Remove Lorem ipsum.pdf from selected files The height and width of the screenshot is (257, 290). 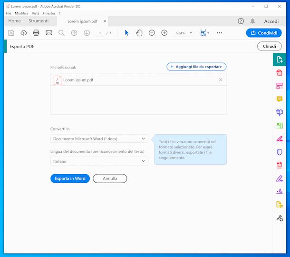pos(221,79)
